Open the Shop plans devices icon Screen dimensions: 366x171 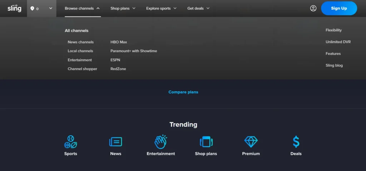pyautogui.click(x=206, y=142)
